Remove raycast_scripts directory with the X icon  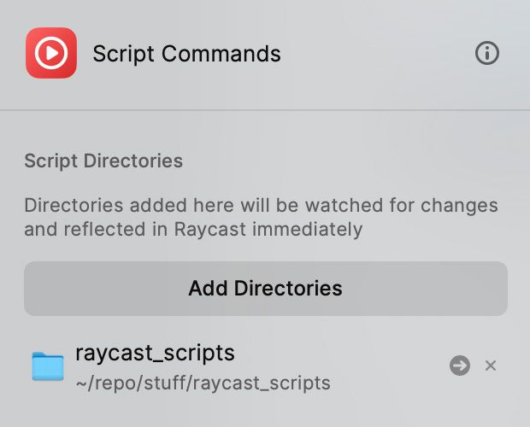click(491, 366)
